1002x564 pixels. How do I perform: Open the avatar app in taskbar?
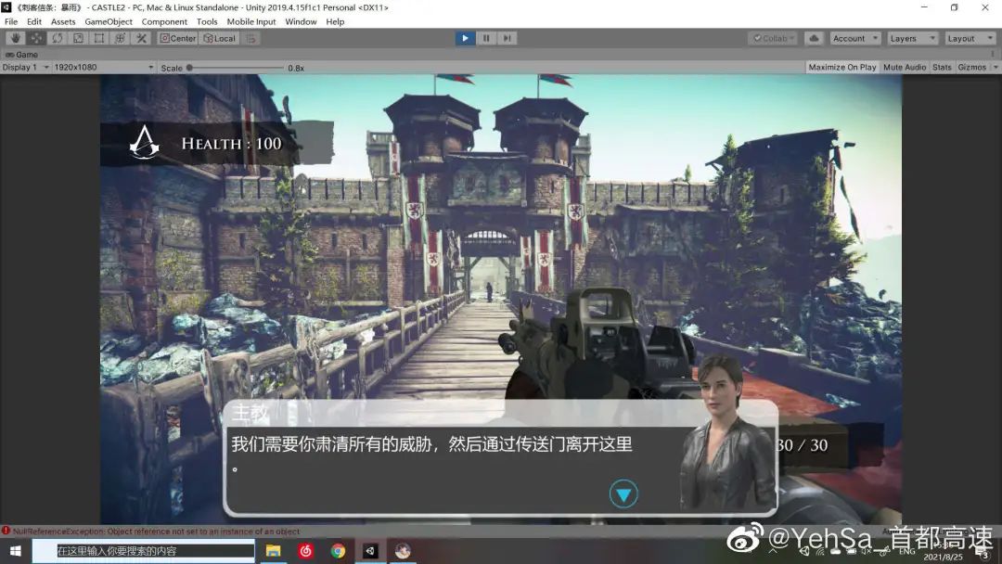click(x=403, y=551)
